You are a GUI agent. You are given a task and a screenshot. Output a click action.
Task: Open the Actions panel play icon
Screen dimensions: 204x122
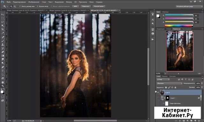click(x=153, y=39)
